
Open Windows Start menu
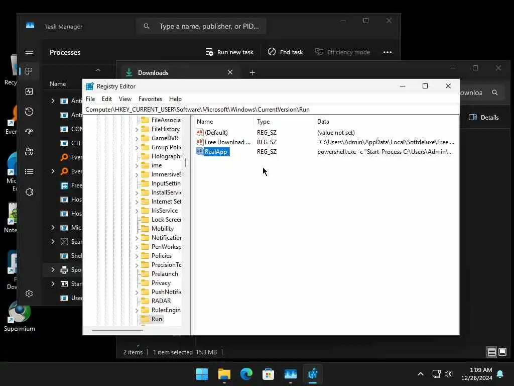pos(202,374)
